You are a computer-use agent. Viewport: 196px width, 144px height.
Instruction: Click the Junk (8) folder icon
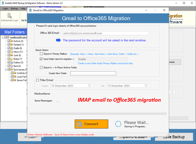[11, 55]
